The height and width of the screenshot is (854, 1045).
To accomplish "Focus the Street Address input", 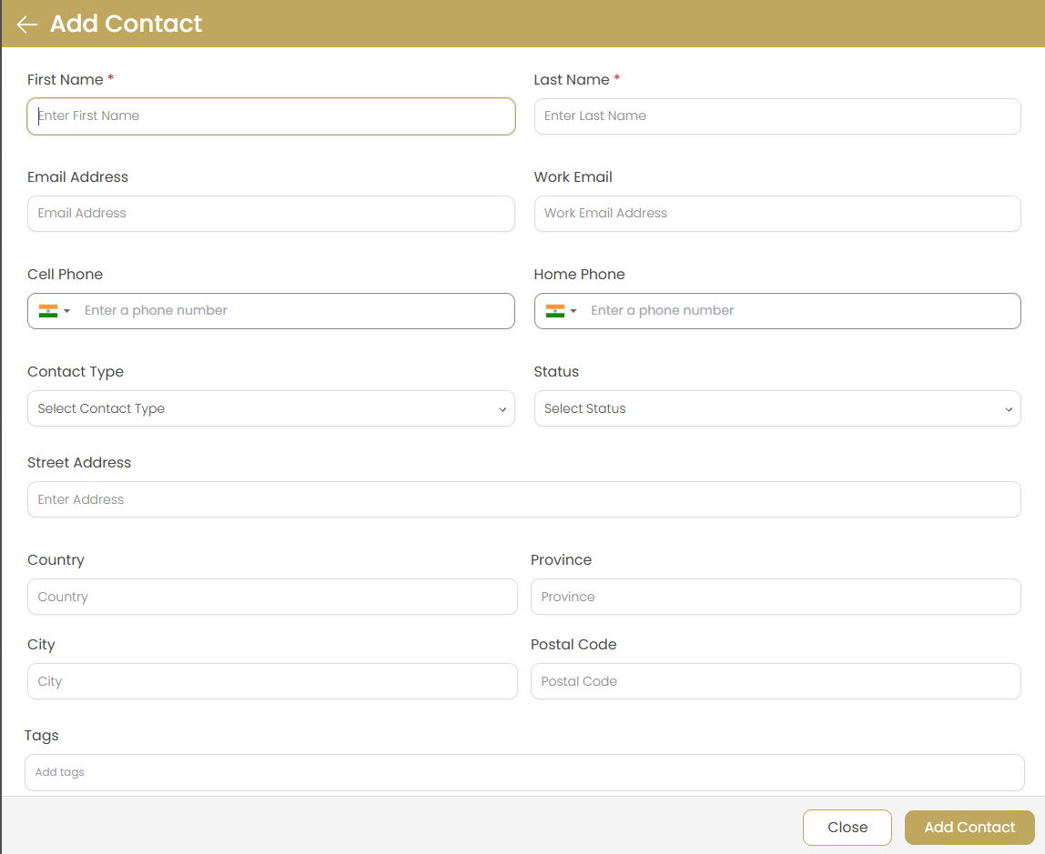I will point(523,499).
